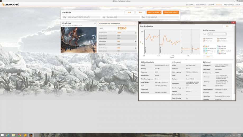Click the Physics test result row

click(x=117, y=45)
